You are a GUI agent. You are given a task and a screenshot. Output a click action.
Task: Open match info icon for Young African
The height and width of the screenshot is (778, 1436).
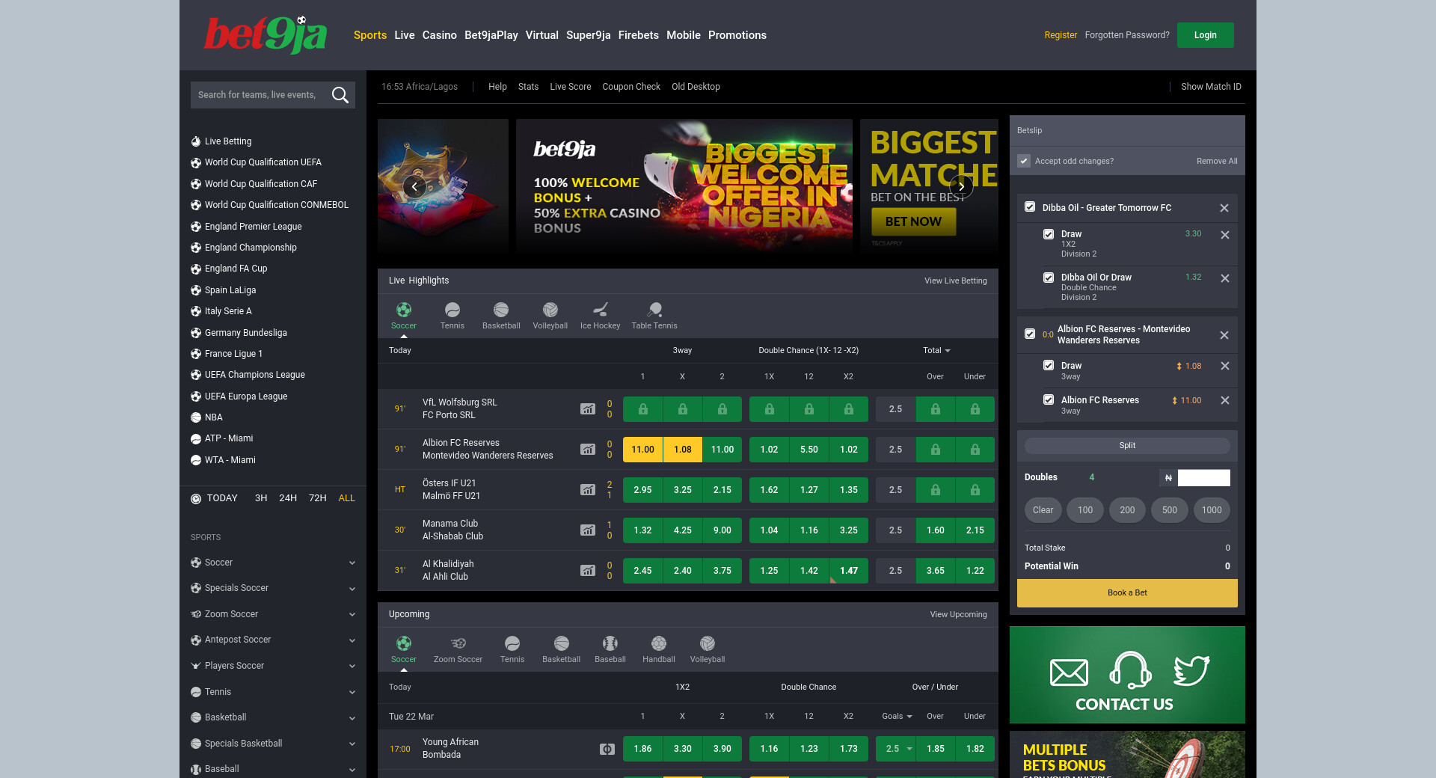[607, 749]
